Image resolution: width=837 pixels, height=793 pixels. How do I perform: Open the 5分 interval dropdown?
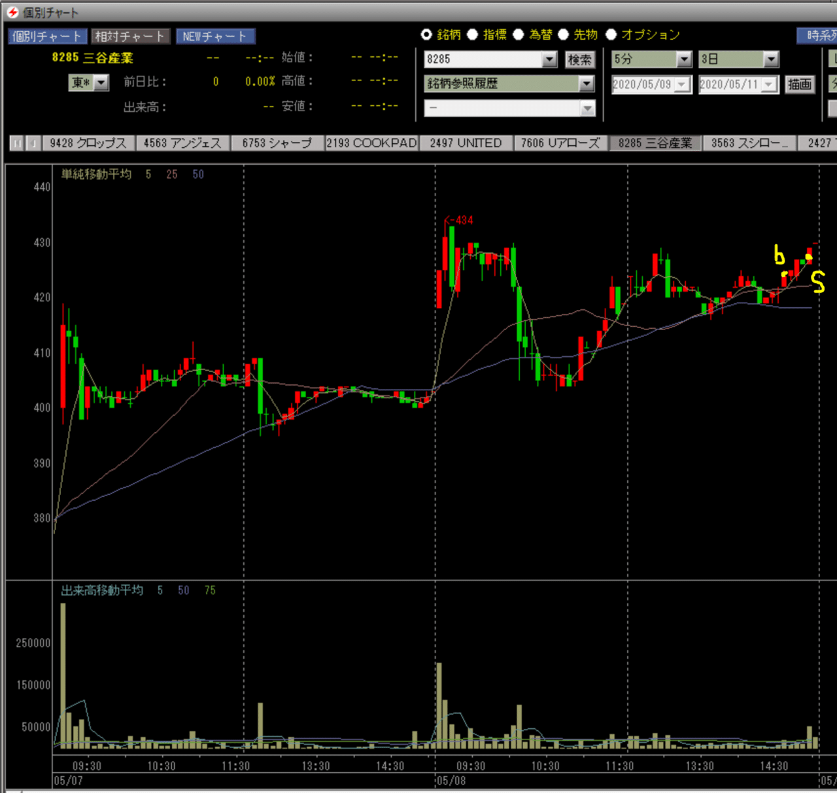point(684,59)
